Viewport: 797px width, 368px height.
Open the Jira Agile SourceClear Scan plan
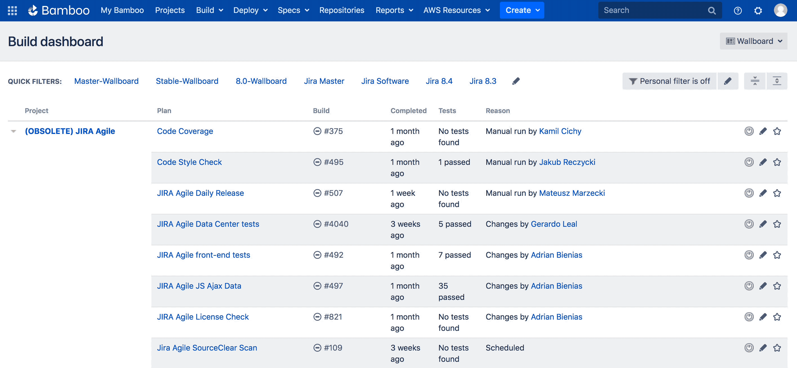(x=207, y=347)
